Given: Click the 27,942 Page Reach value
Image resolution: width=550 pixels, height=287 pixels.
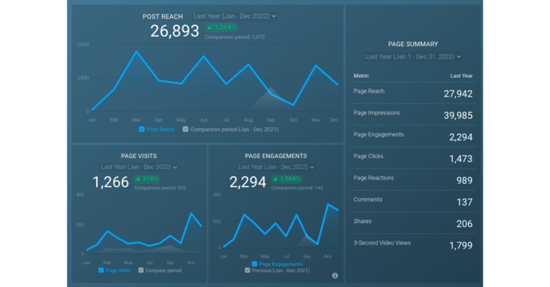Looking at the screenshot, I should tap(458, 94).
